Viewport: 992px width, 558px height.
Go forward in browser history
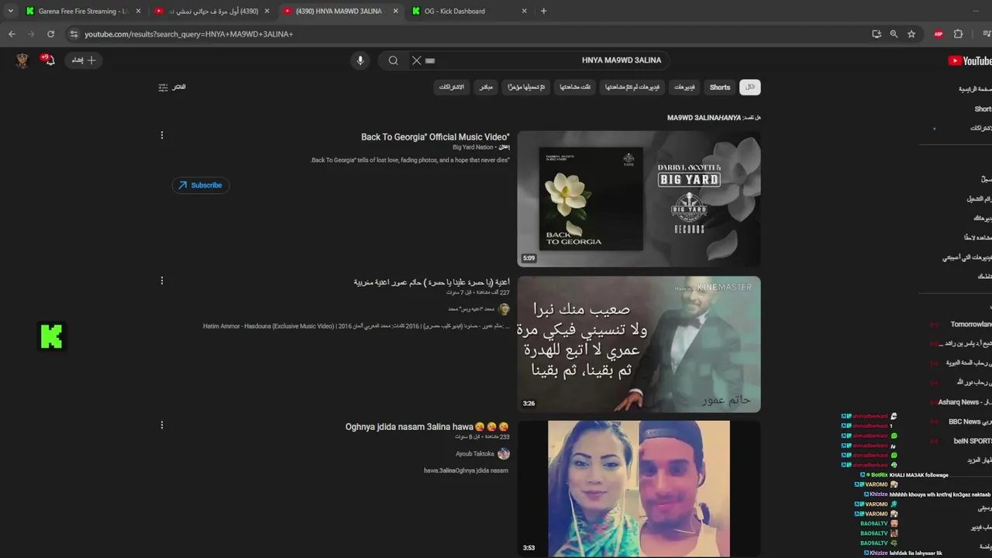click(31, 34)
